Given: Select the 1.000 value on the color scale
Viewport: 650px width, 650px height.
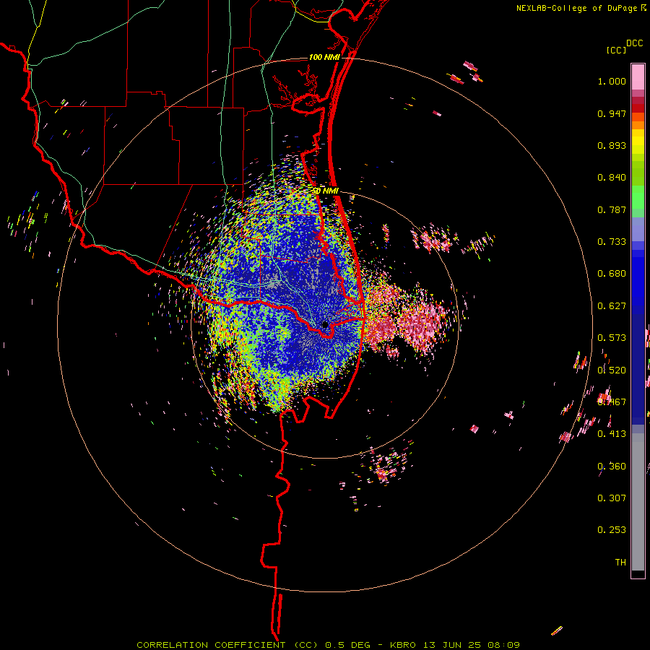Looking at the screenshot, I should [x=612, y=81].
